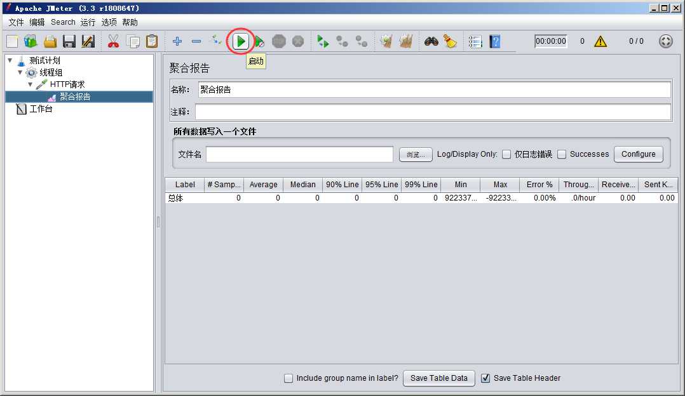Screen dimensions: 685x396
Task: Click the Remote Shutdown All icon
Action: [x=362, y=41]
